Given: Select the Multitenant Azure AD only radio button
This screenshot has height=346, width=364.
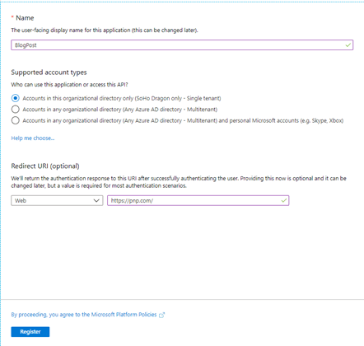Looking at the screenshot, I should (x=16, y=110).
